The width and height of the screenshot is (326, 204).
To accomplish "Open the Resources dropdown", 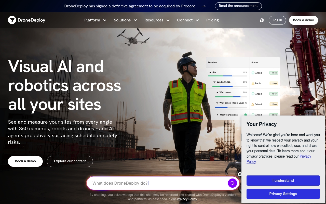I will tap(157, 20).
